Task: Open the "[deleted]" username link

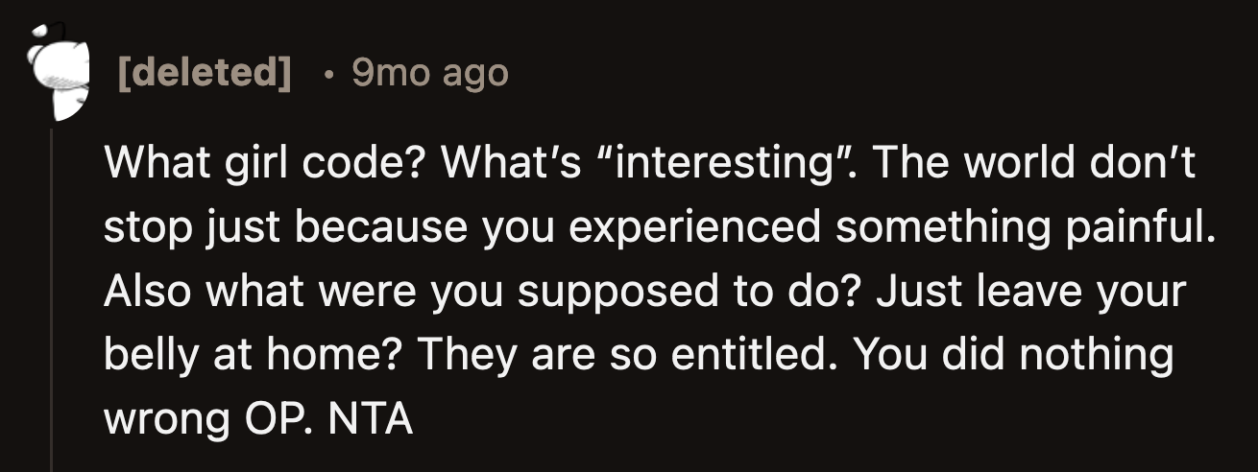Action: pos(204,73)
